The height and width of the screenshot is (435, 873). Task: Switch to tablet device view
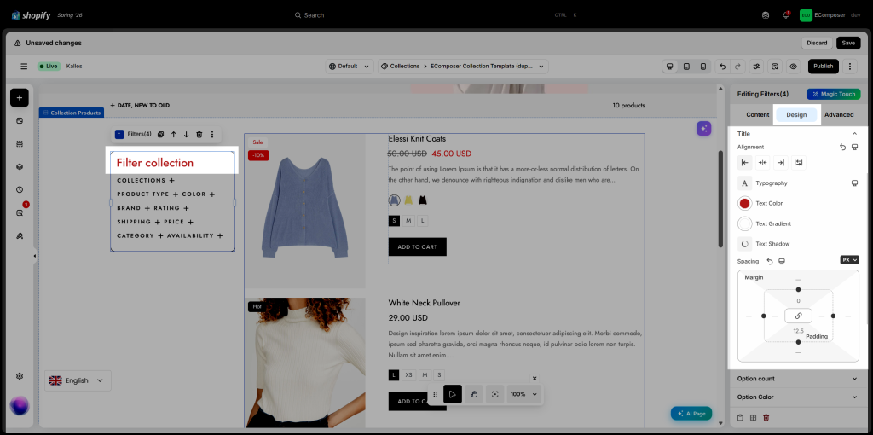click(x=686, y=67)
